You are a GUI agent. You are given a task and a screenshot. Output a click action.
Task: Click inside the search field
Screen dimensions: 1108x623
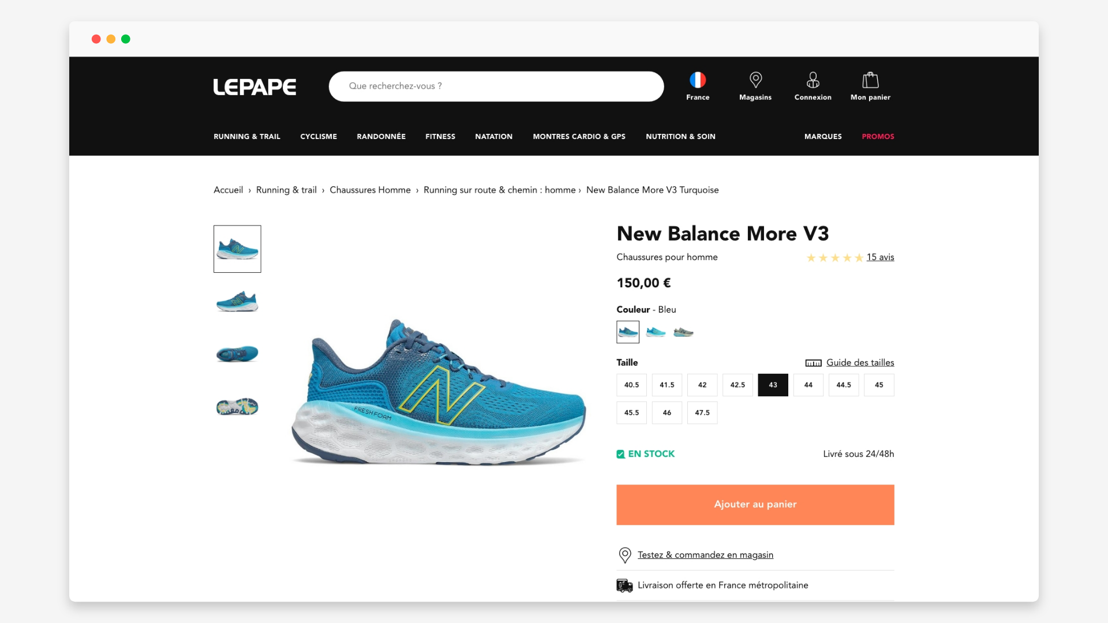(x=496, y=86)
